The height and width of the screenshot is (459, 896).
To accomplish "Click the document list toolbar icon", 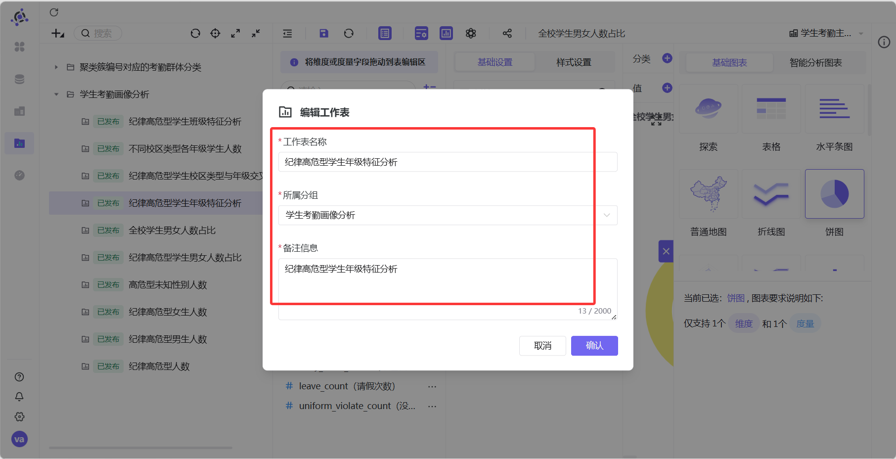I will pyautogui.click(x=385, y=33).
